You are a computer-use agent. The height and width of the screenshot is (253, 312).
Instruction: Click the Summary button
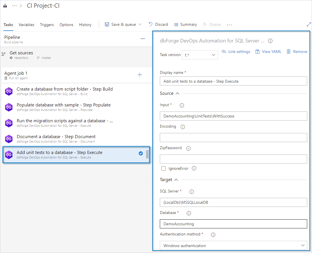click(x=185, y=25)
